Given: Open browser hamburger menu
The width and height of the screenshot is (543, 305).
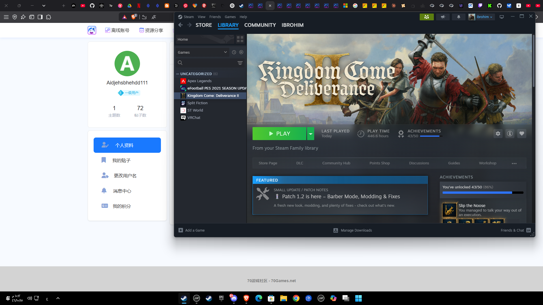Looking at the screenshot, I should pyautogui.click(x=6, y=17).
